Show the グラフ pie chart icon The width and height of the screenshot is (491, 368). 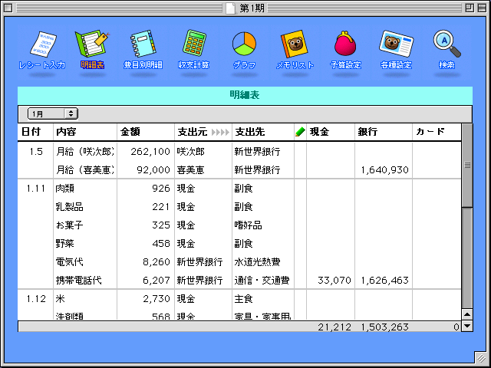pos(244,44)
